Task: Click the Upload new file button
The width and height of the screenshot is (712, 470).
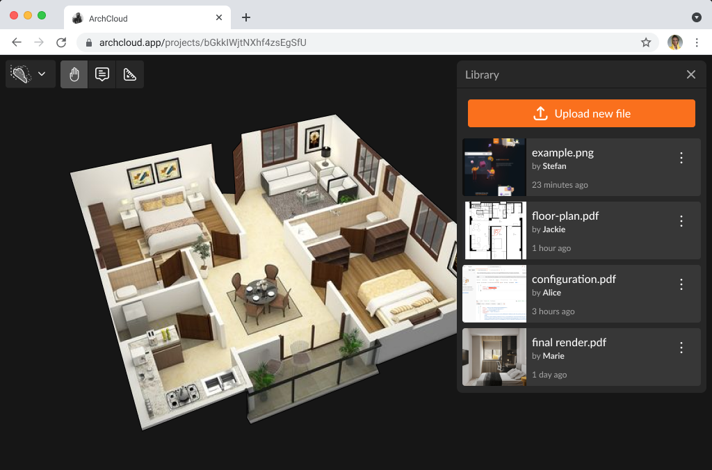Action: pos(581,113)
